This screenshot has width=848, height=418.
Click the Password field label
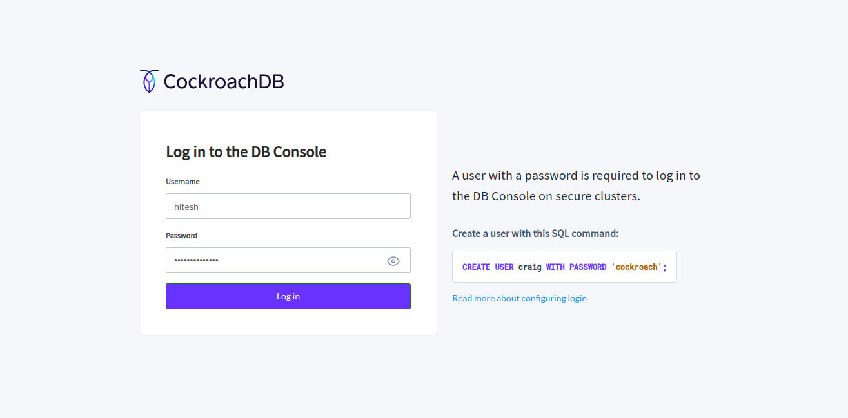pos(181,236)
